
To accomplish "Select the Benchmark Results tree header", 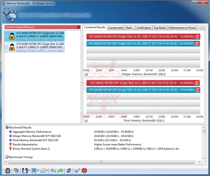I will point(20,127).
